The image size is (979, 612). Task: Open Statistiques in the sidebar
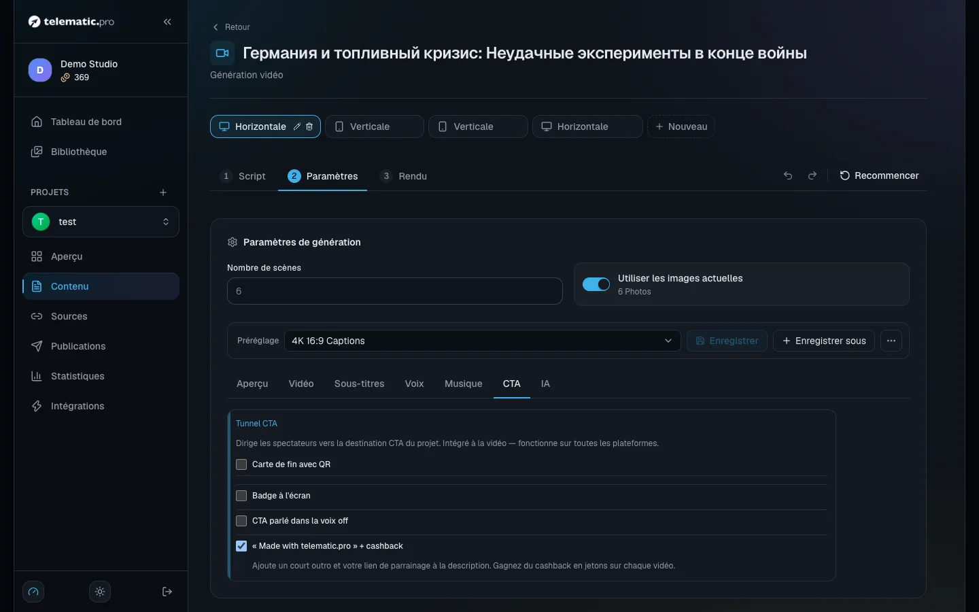[x=101, y=376]
